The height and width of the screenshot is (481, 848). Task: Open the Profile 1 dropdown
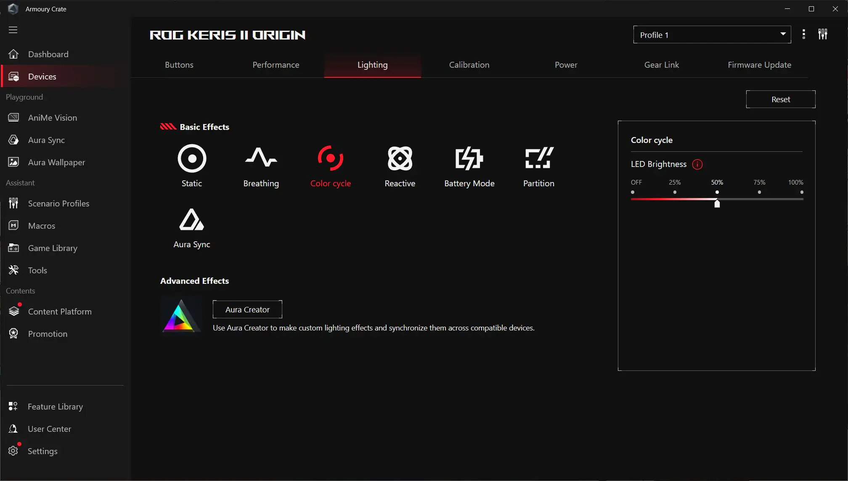[711, 34]
